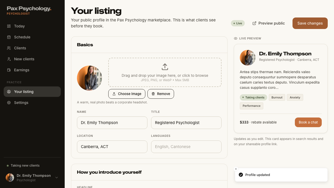This screenshot has height=188, width=334.
Task: Click the external-link icon beside Preview public
Action: (254, 23)
